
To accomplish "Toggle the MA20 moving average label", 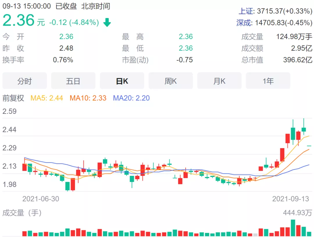I will 131,98.
